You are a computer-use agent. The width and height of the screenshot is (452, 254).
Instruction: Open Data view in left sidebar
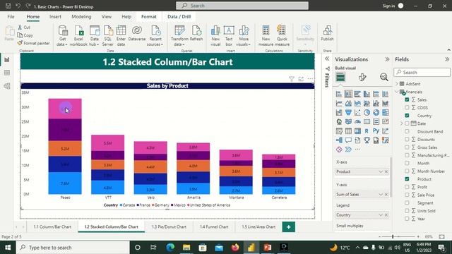tap(7, 73)
